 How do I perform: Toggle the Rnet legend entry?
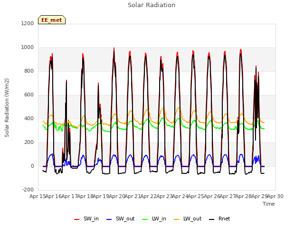coord(219,219)
